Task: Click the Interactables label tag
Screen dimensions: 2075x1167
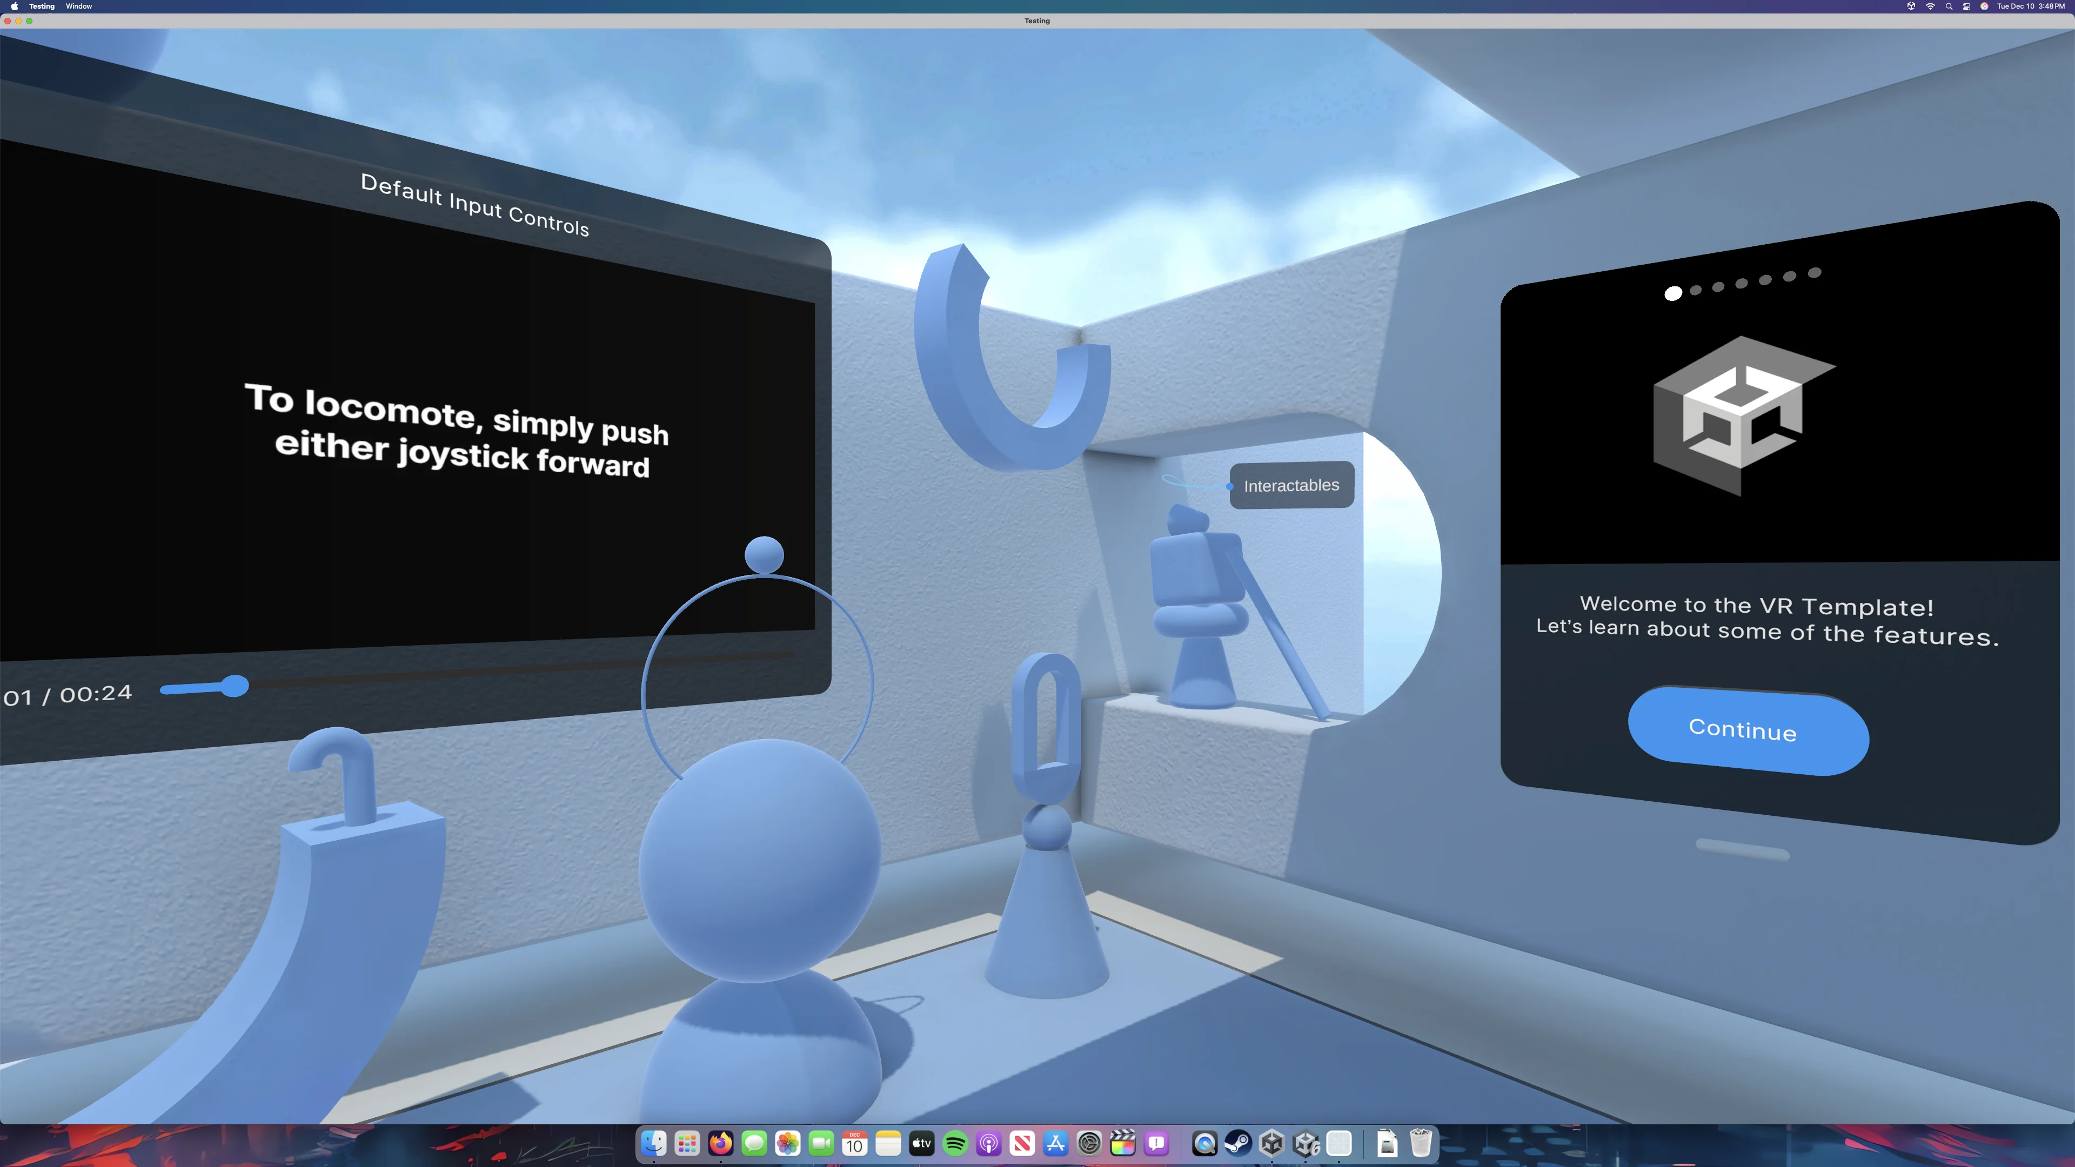Action: pyautogui.click(x=1291, y=485)
